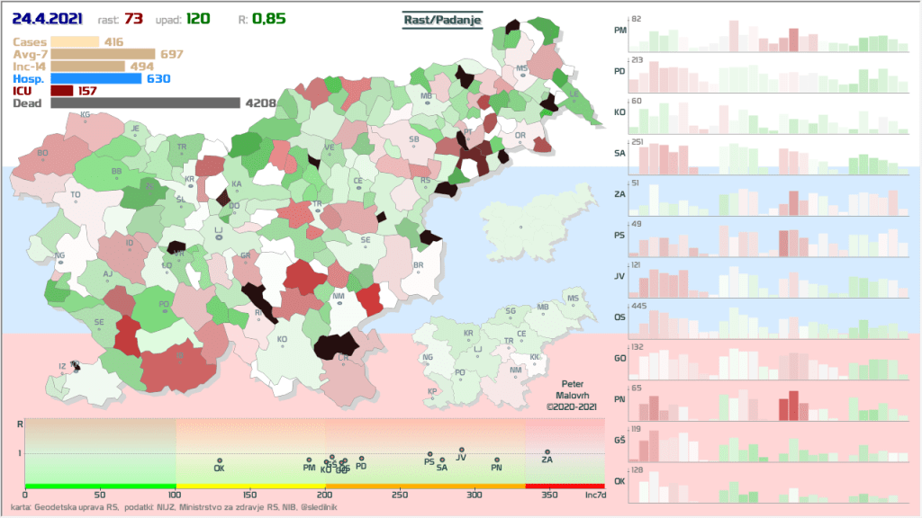Click the dark red ICU bar

click(x=62, y=91)
